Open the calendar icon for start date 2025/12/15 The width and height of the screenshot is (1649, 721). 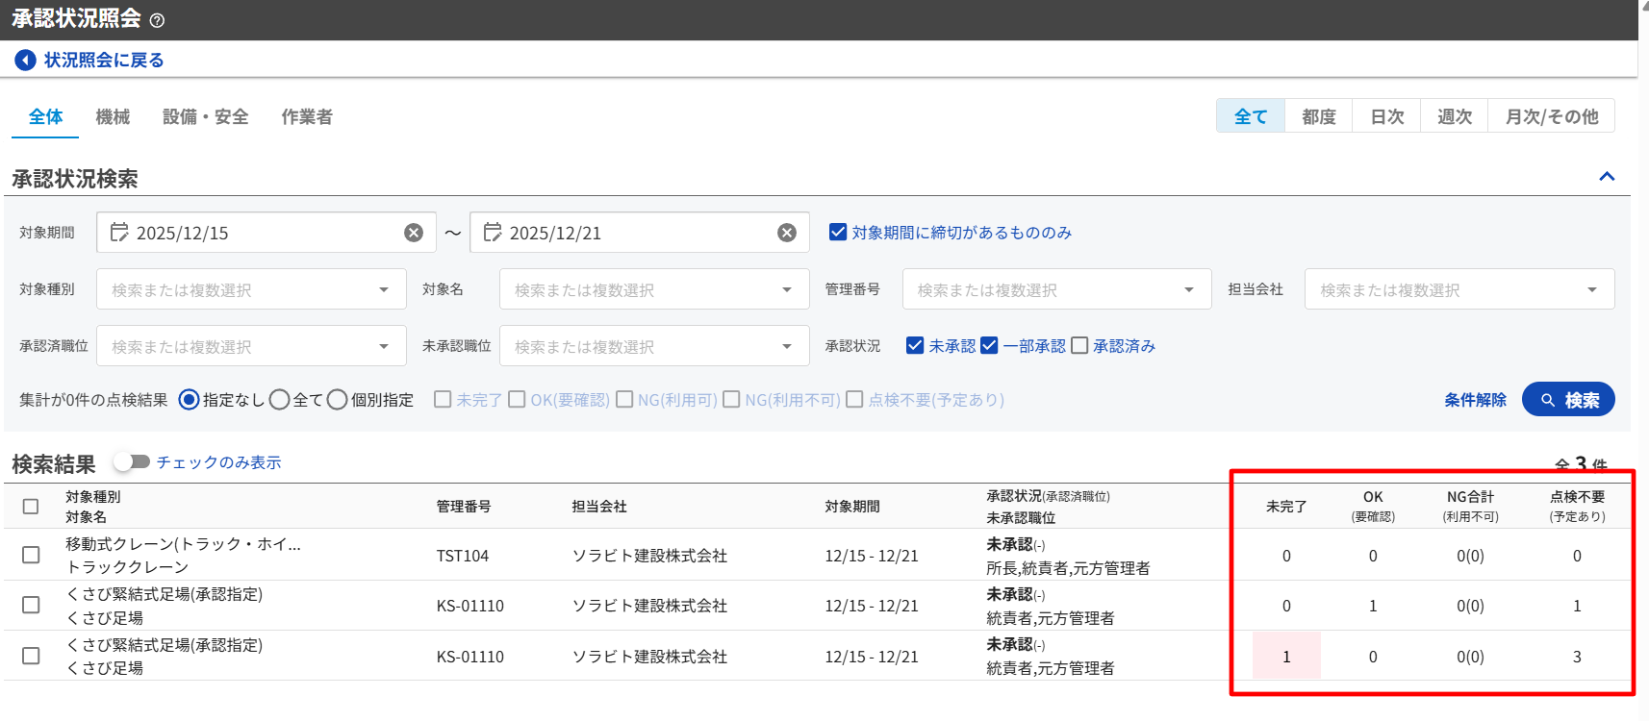pos(119,233)
